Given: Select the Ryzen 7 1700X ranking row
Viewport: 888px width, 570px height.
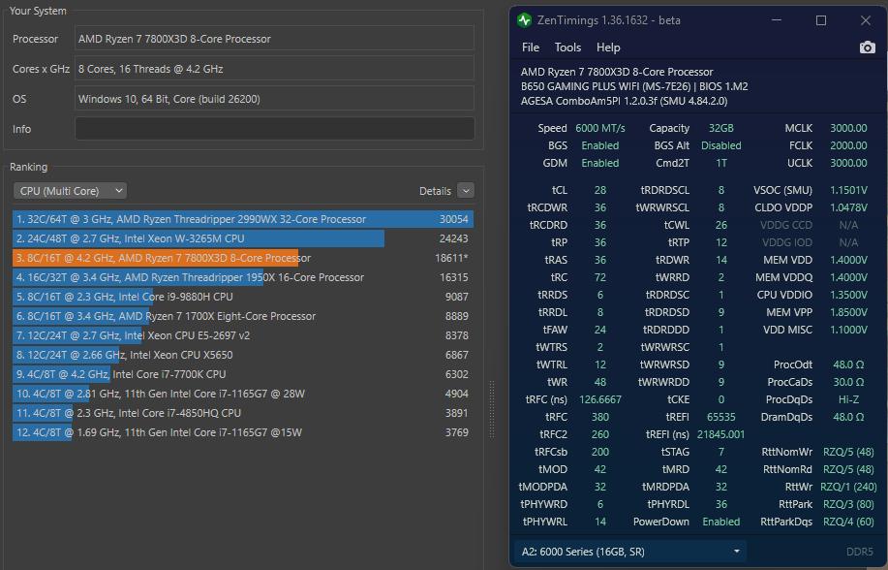Looking at the screenshot, I should [242, 316].
